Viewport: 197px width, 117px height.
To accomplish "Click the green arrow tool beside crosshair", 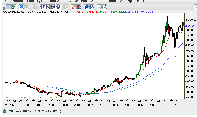I will coord(14,7).
